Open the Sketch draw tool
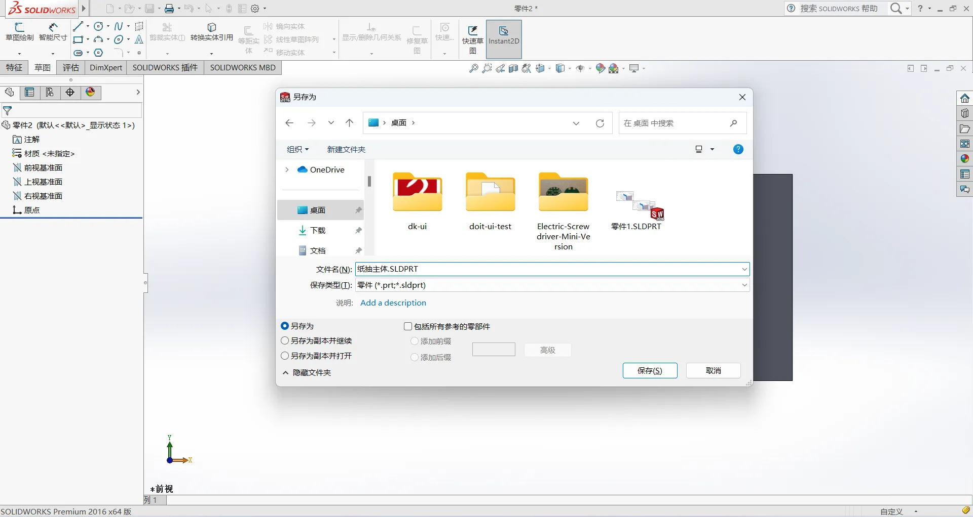Image resolution: width=973 pixels, height=517 pixels. [x=20, y=32]
